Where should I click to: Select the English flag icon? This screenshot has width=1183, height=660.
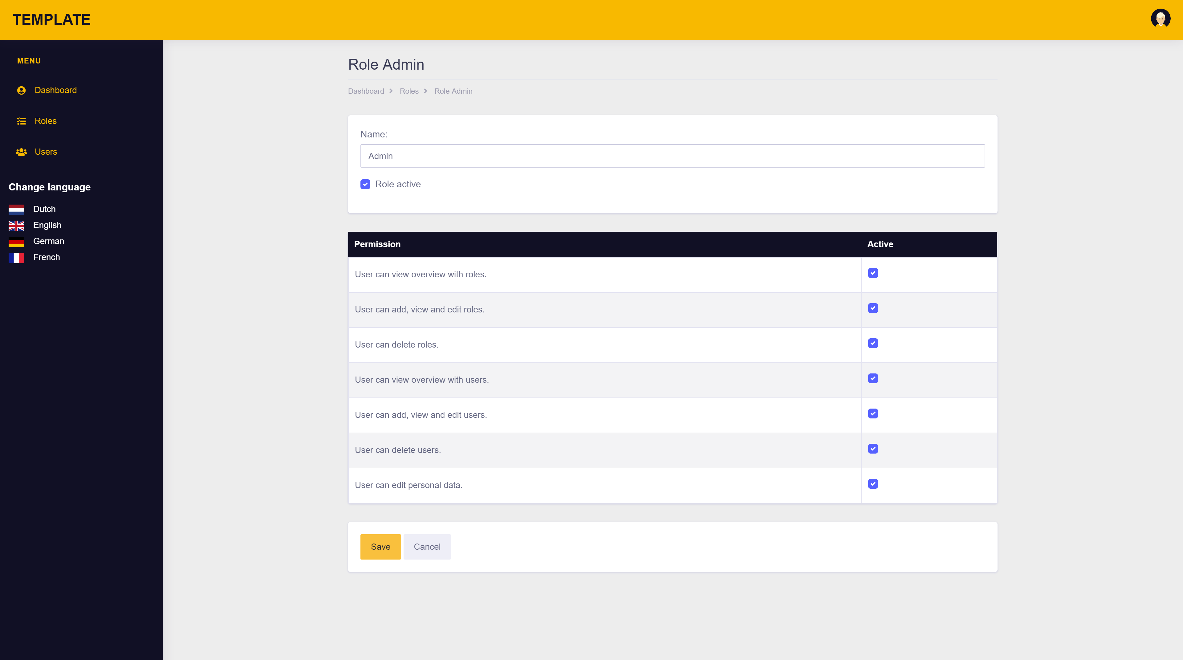pyautogui.click(x=16, y=226)
